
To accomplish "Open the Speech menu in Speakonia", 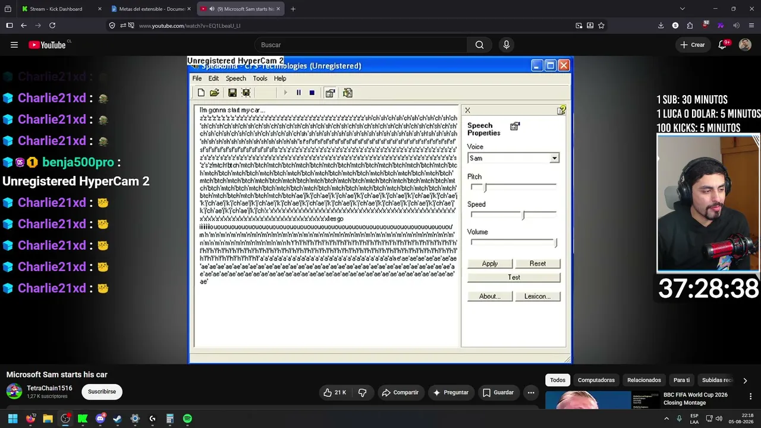I will pyautogui.click(x=235, y=78).
